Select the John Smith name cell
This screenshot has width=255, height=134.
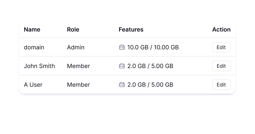pyautogui.click(x=39, y=66)
